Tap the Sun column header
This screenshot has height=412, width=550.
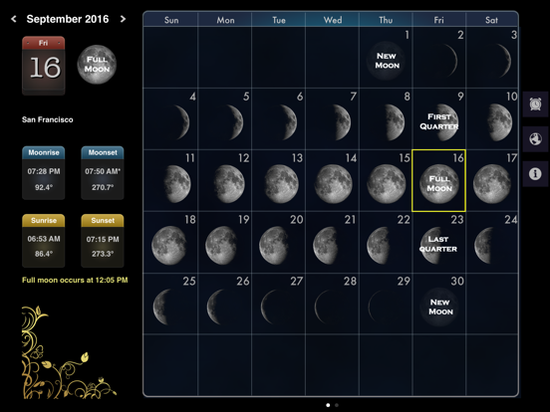coord(171,20)
